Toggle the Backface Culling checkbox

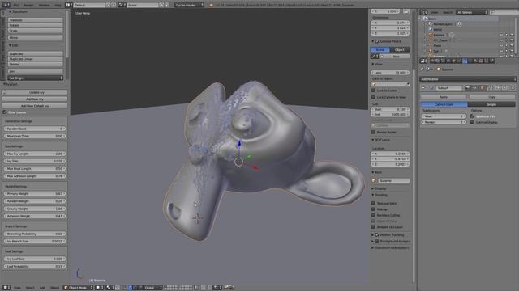[x=373, y=215]
